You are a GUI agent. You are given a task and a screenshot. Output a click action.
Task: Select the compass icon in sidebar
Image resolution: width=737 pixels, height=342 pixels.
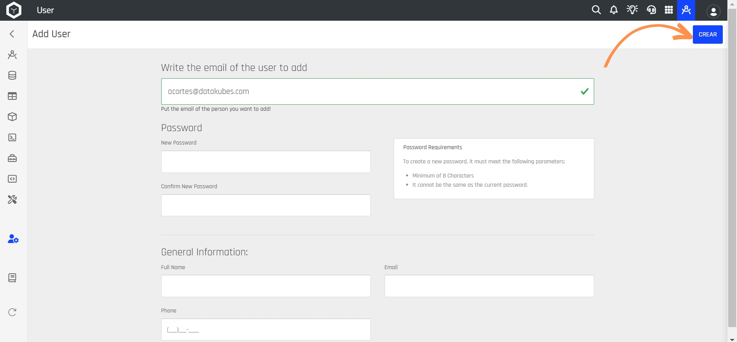click(12, 55)
